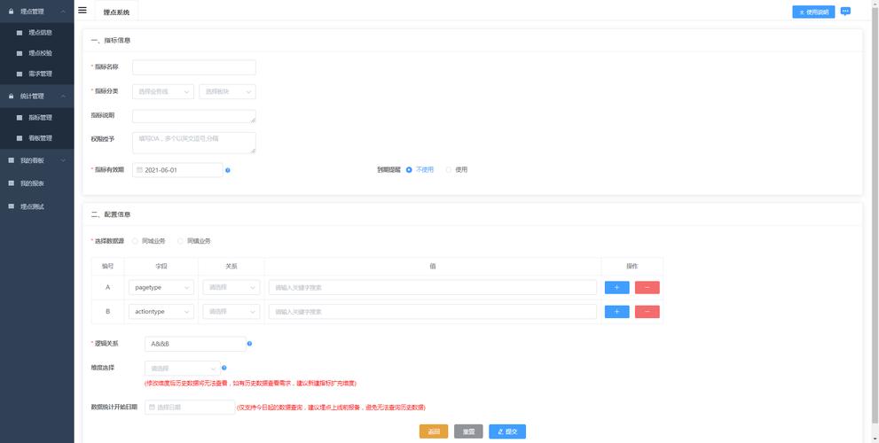Open the actiontype field dropdown in row B
879x443 pixels.
(161, 311)
